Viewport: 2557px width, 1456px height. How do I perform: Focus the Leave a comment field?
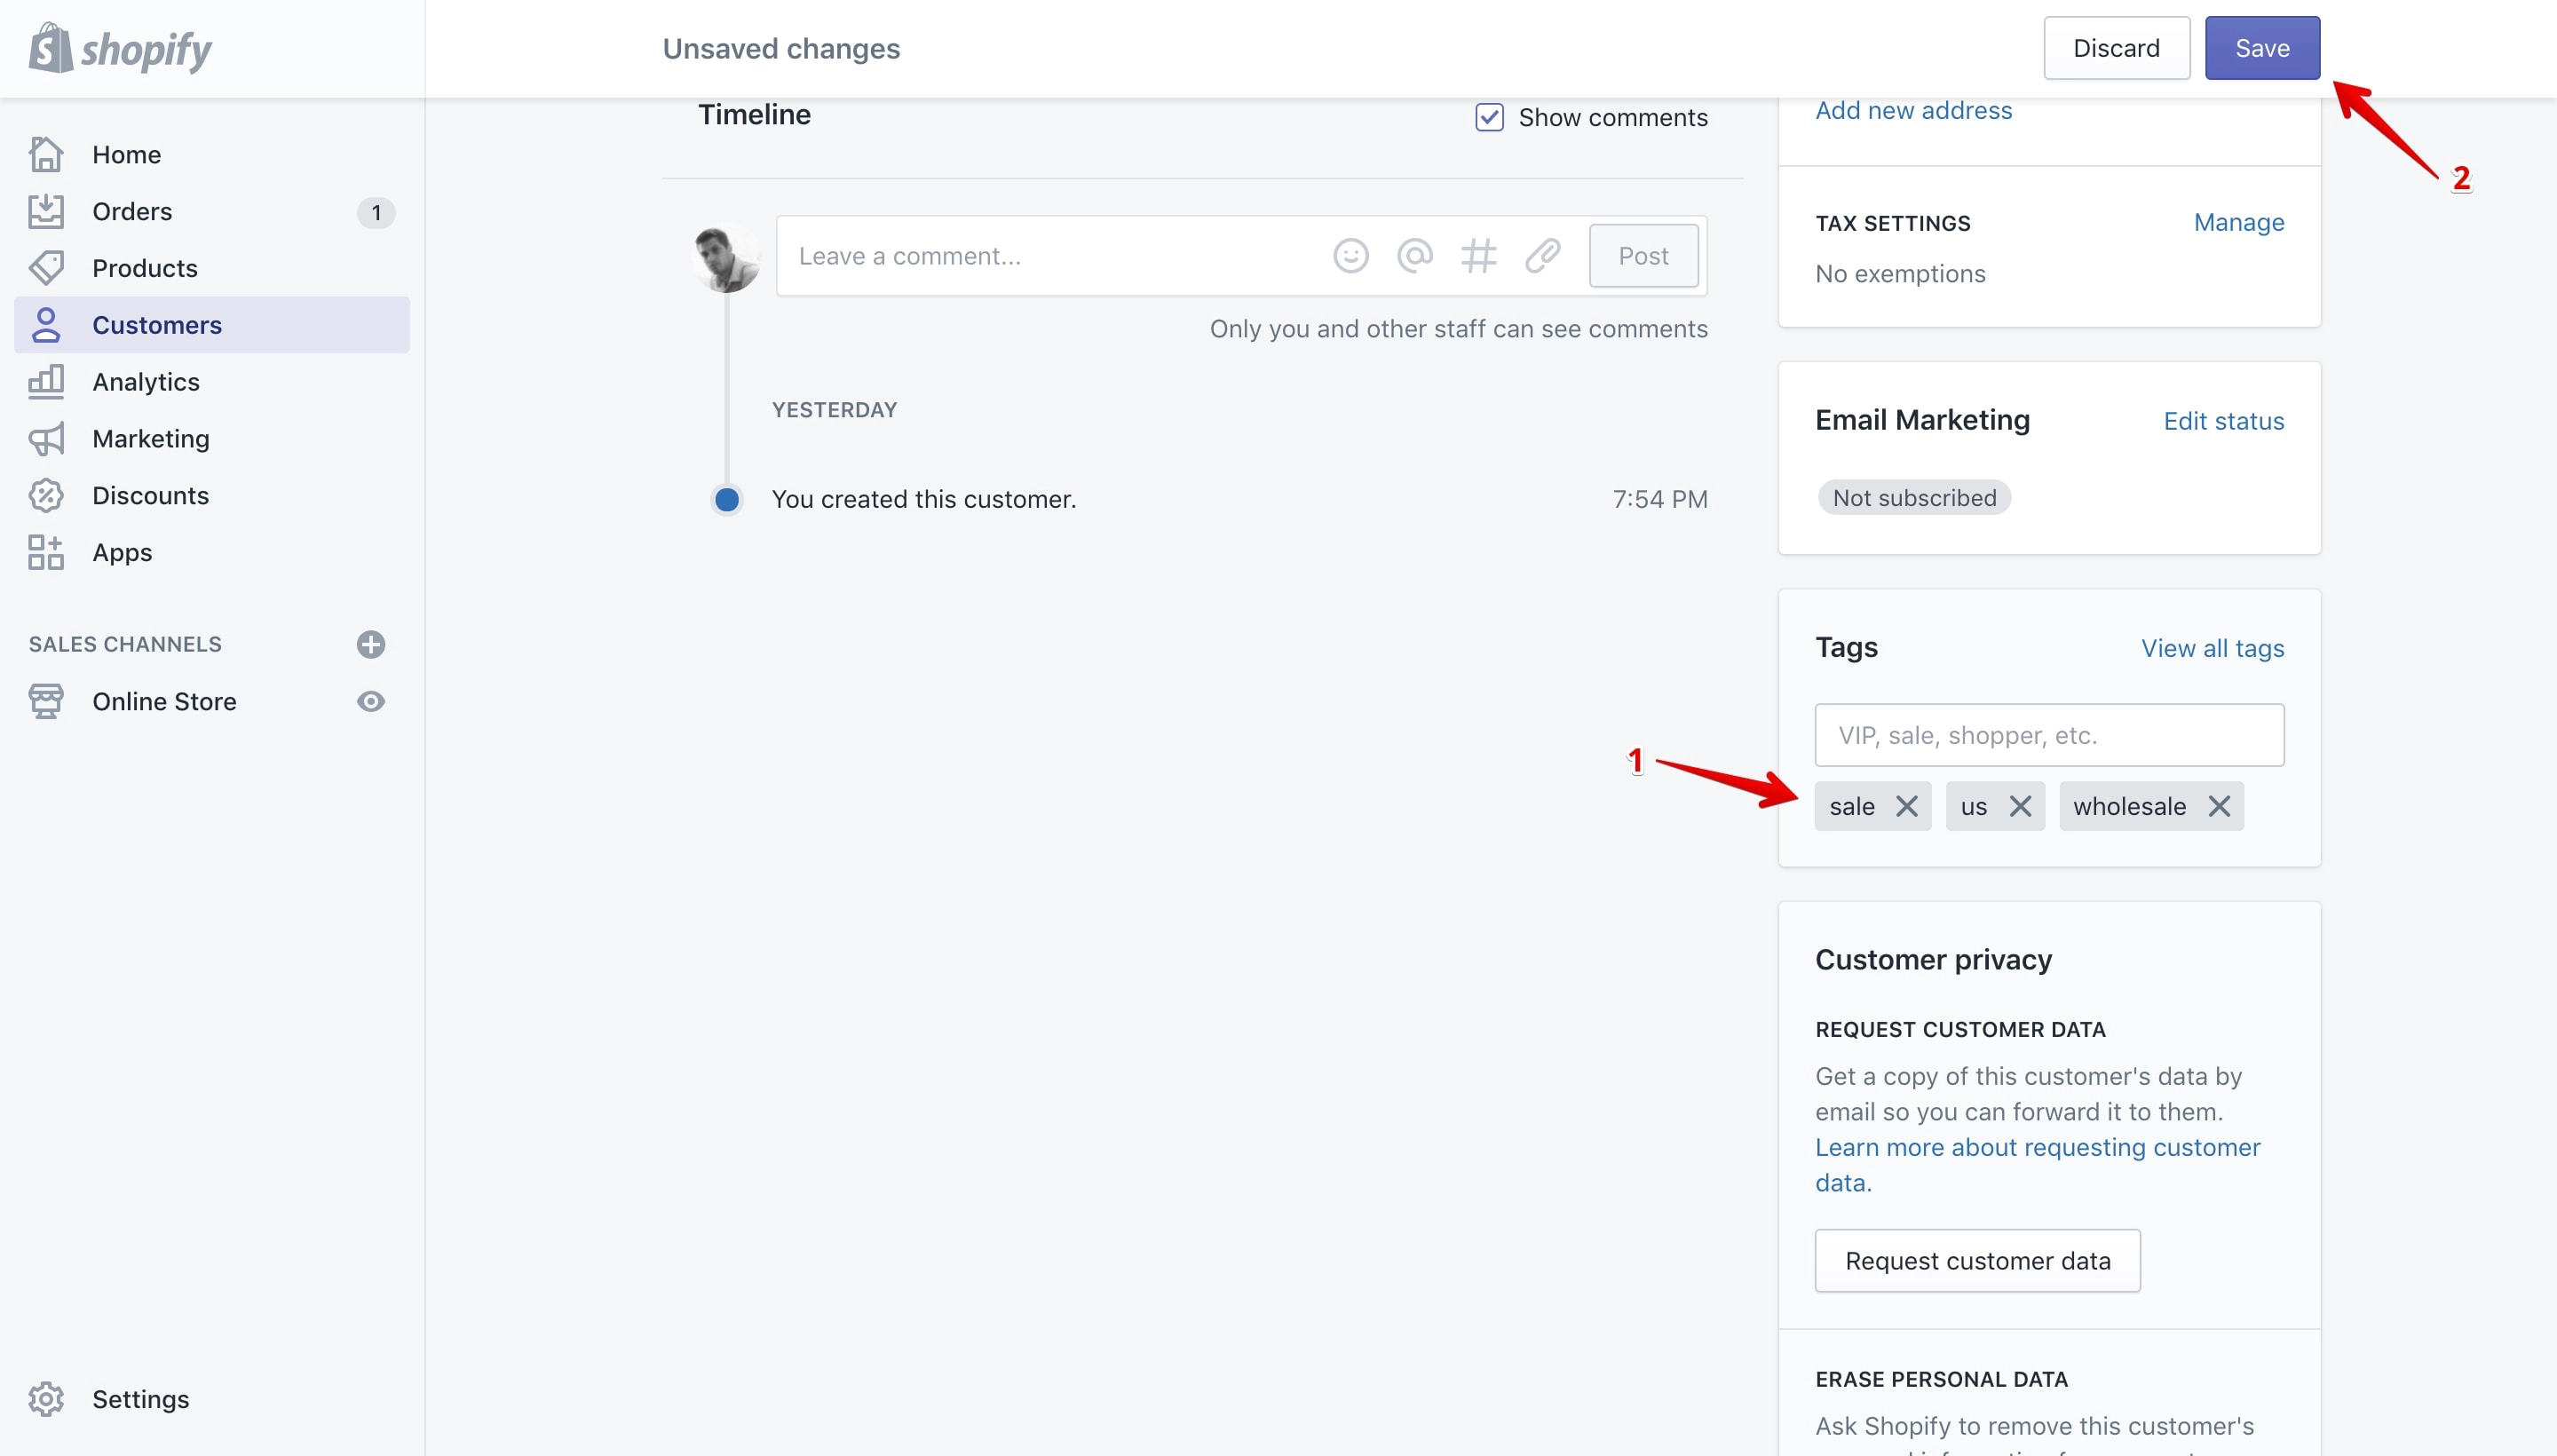(1050, 256)
